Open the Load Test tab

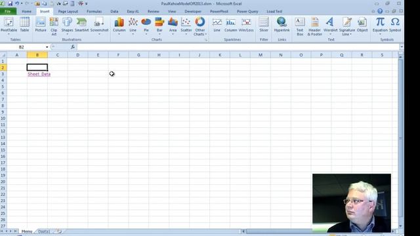point(274,12)
